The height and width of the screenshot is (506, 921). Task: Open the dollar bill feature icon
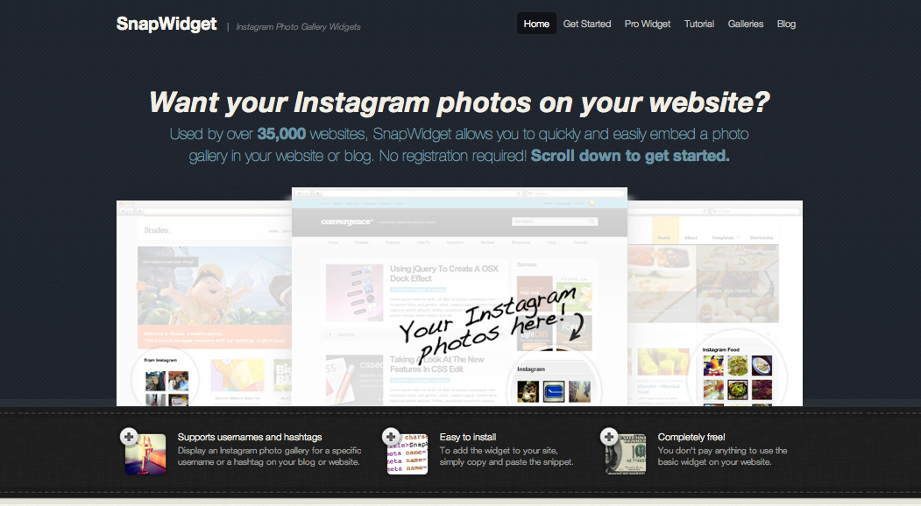click(627, 454)
